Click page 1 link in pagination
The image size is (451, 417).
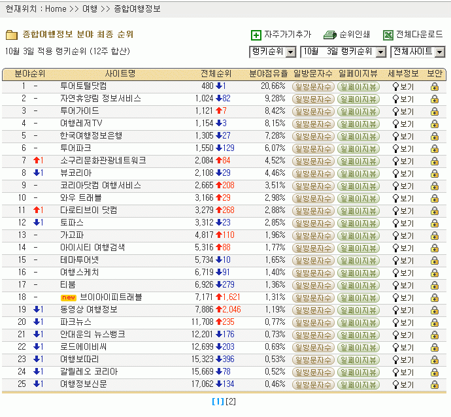tap(218, 401)
